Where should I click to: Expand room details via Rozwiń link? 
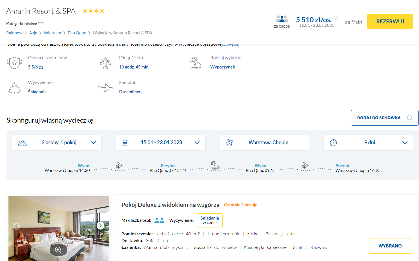coord(319,247)
